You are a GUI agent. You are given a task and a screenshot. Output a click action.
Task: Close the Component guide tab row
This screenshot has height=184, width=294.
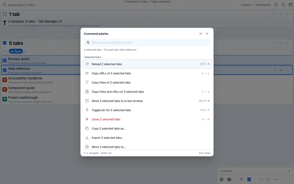coord(288,89)
